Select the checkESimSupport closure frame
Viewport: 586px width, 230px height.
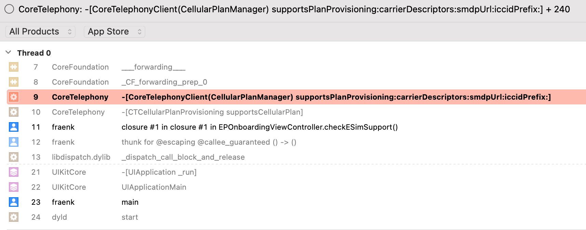tap(296, 127)
